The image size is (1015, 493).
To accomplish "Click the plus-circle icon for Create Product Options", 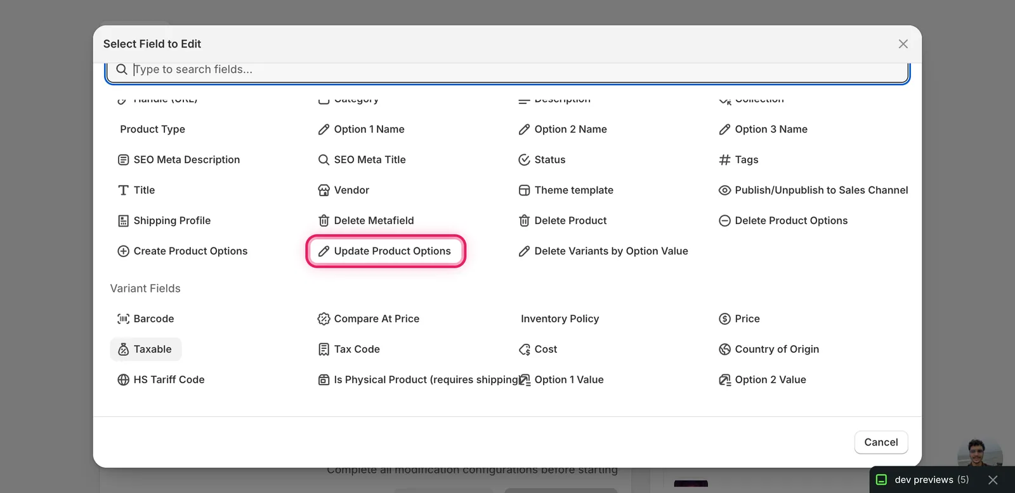I will (x=123, y=251).
